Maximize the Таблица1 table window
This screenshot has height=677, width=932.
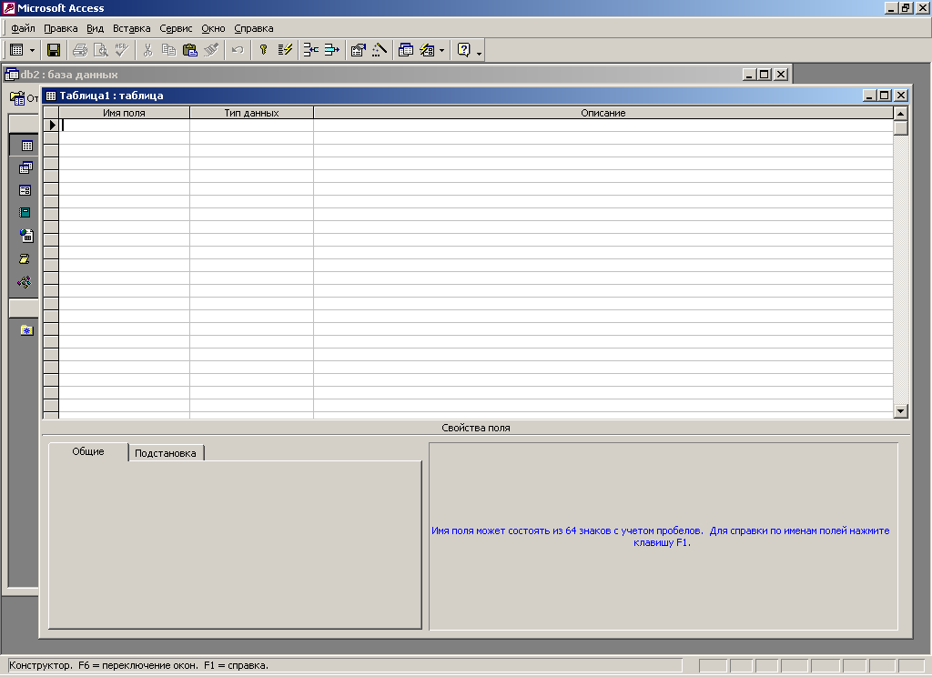point(885,96)
